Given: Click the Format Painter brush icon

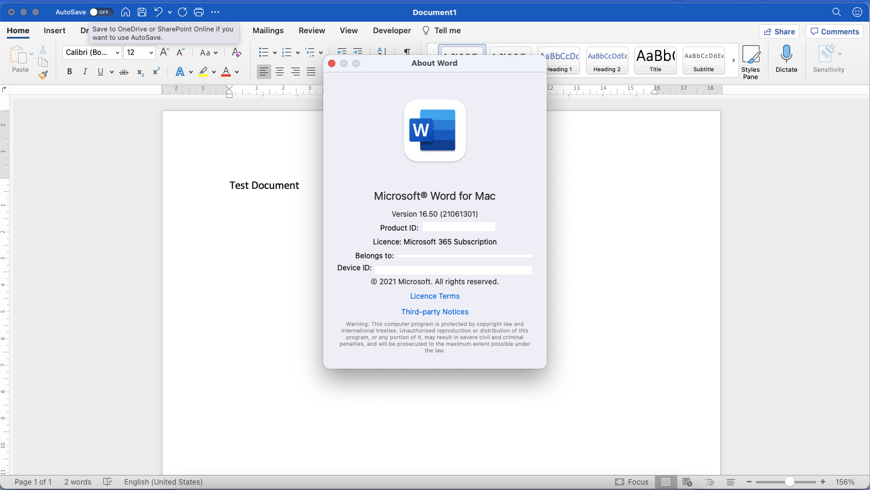Looking at the screenshot, I should (x=43, y=75).
